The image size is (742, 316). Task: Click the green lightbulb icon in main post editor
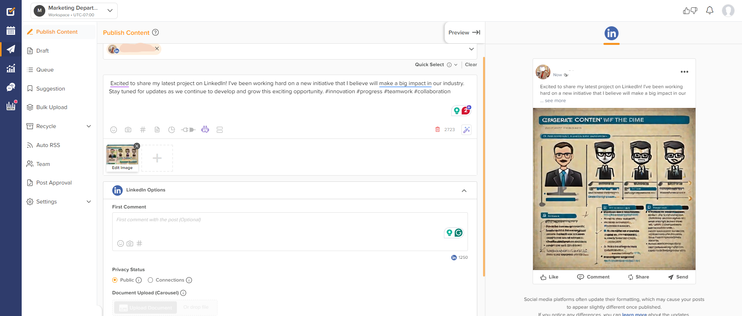click(x=457, y=111)
